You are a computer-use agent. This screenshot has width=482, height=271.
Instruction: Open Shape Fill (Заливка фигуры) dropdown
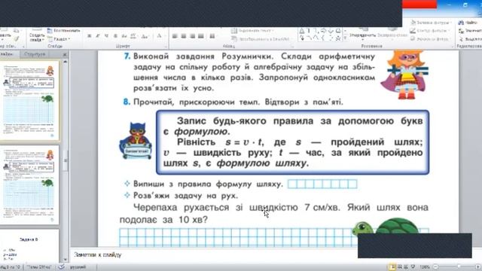pos(431,23)
